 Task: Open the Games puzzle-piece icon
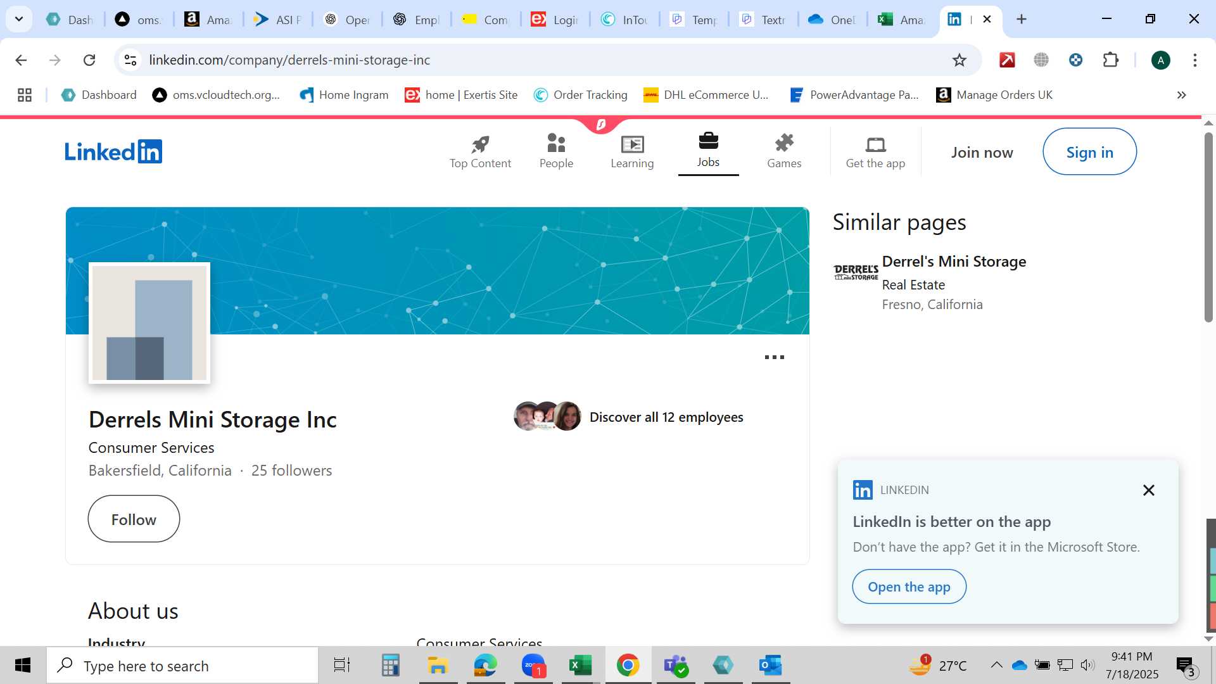(x=784, y=143)
